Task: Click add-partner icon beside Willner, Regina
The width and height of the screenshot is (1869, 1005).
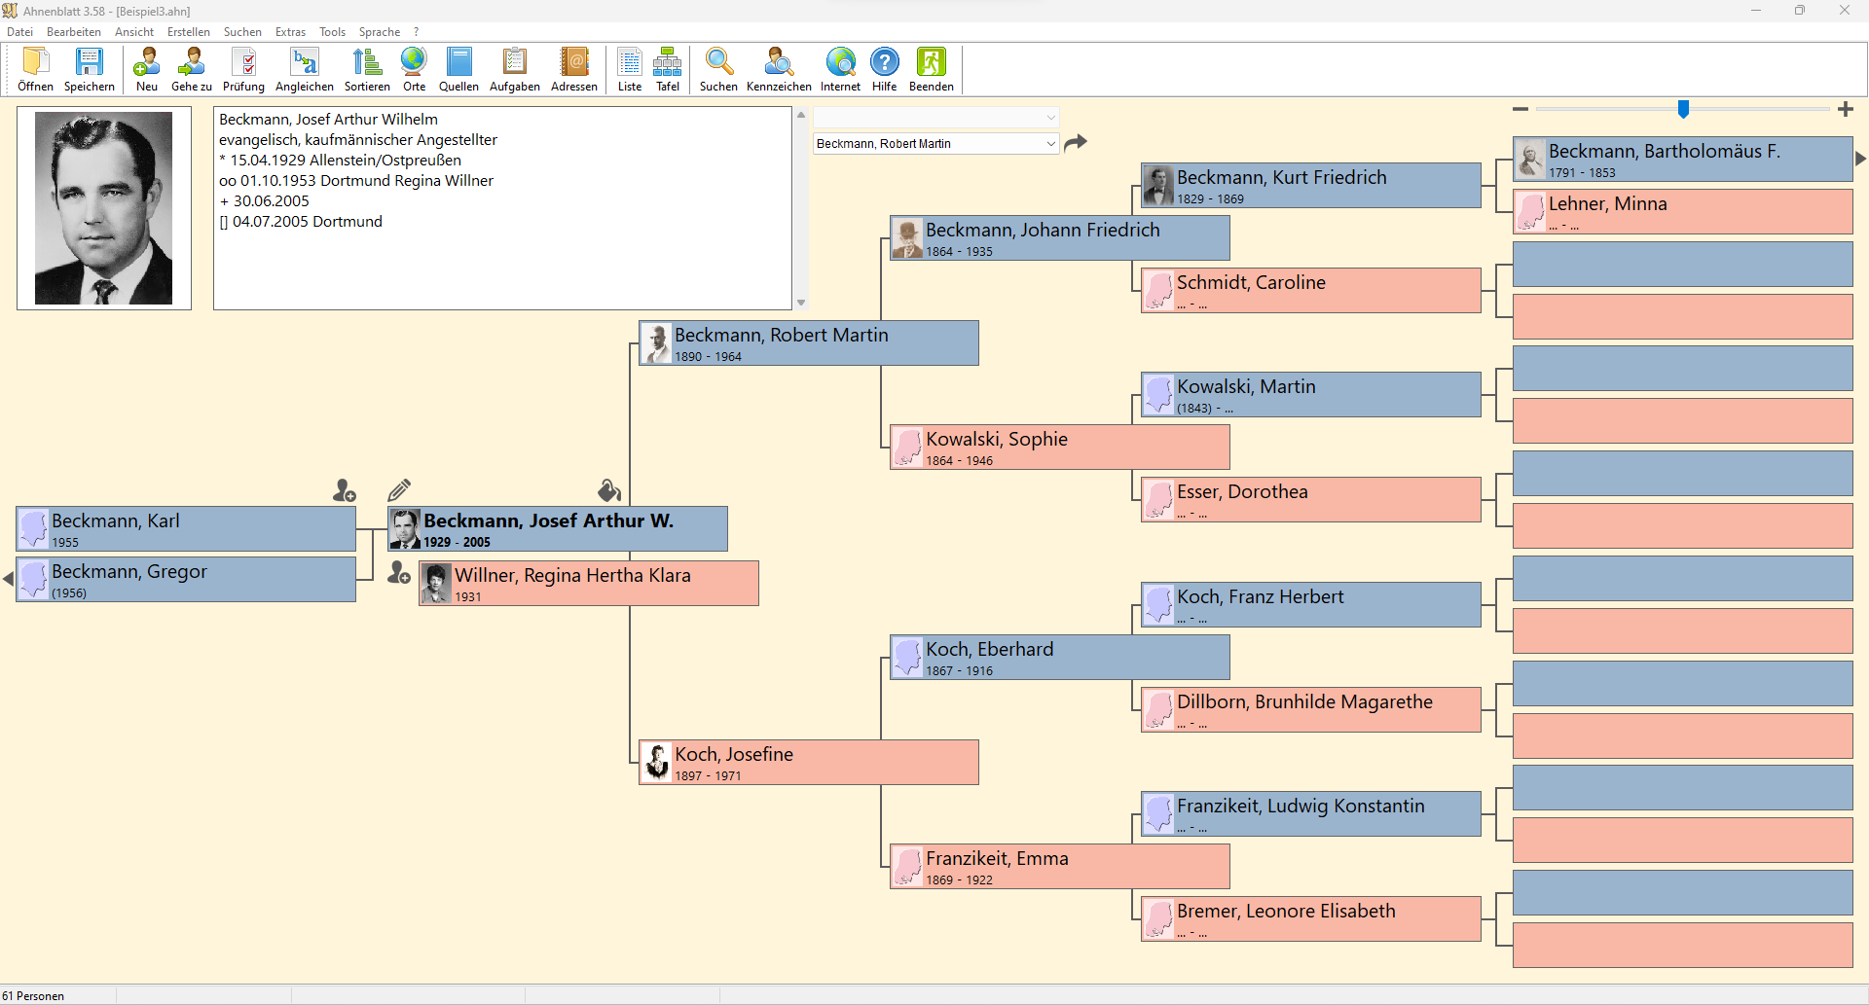Action: (398, 573)
